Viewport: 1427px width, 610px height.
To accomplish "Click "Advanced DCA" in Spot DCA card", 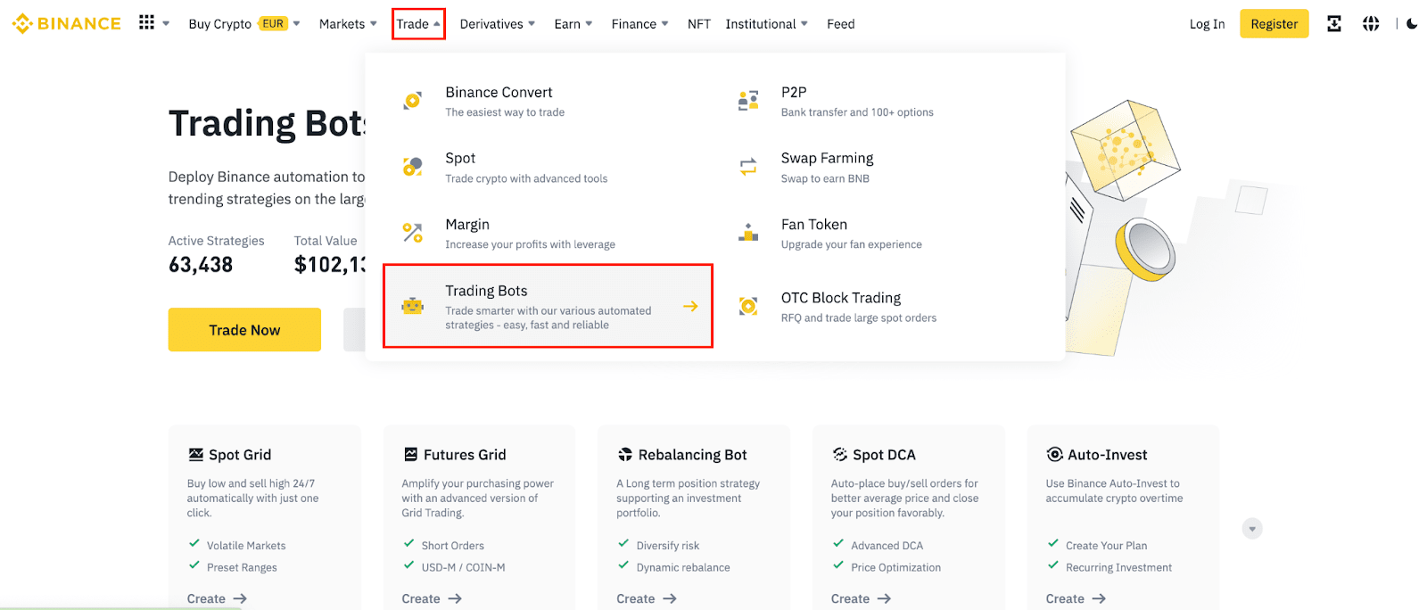I will (x=887, y=546).
